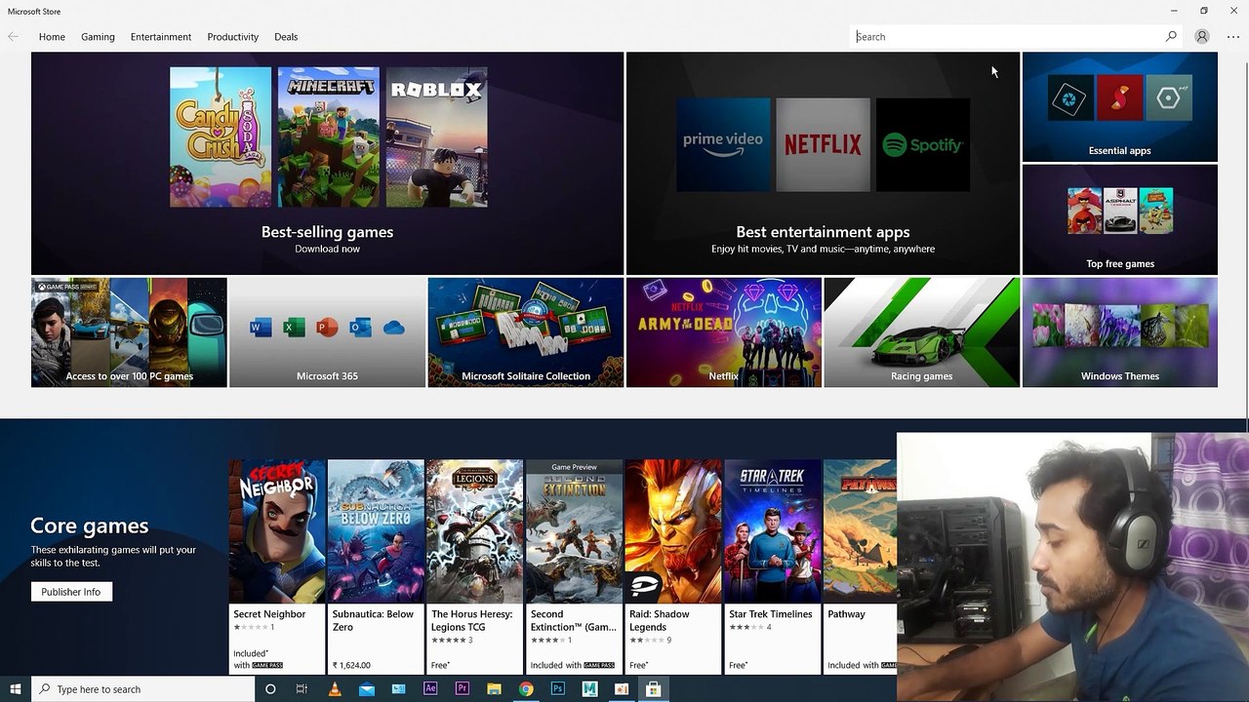Open the Microsoft 365 tile

tap(327, 332)
